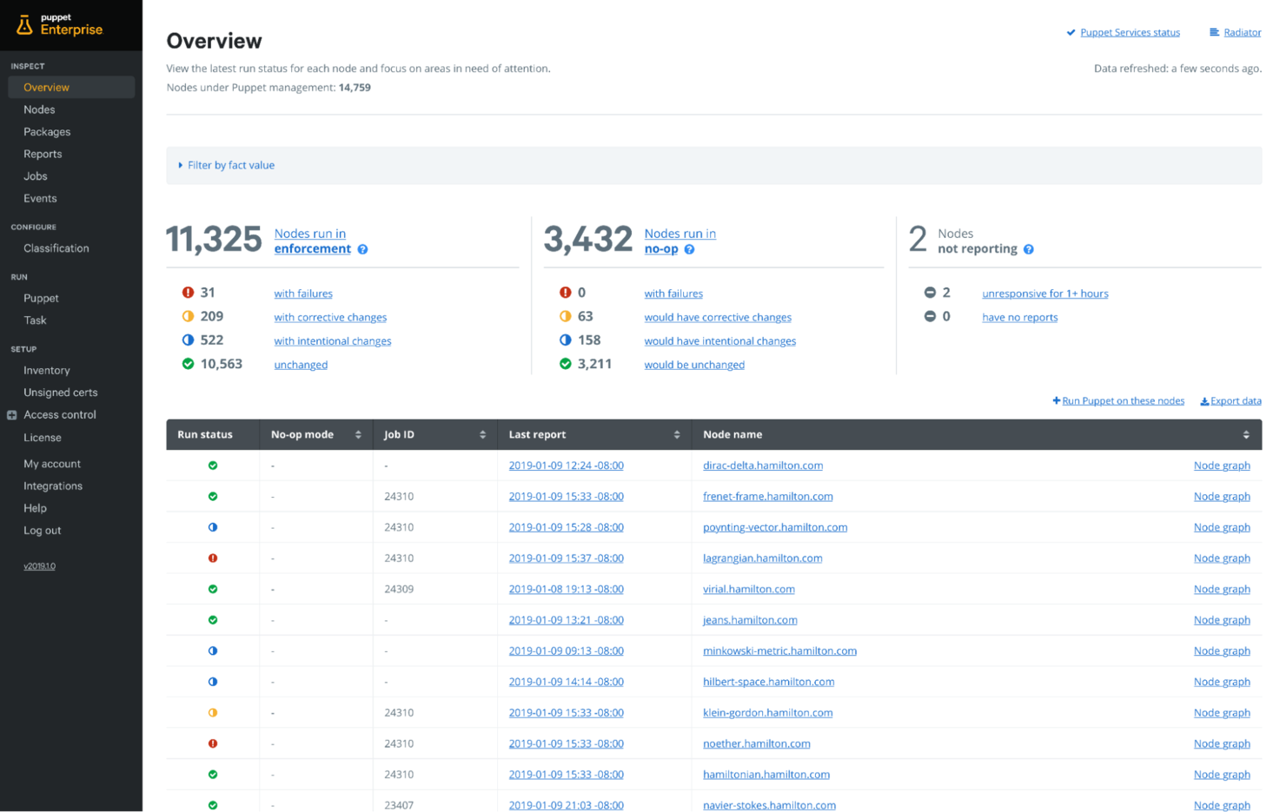Sort the table by Job ID
Screen dimensions: 1286x812
[x=483, y=434]
